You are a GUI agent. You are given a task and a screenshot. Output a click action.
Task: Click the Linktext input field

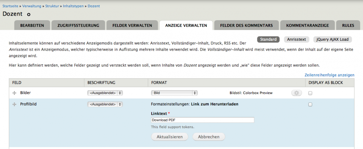[x=202, y=120]
